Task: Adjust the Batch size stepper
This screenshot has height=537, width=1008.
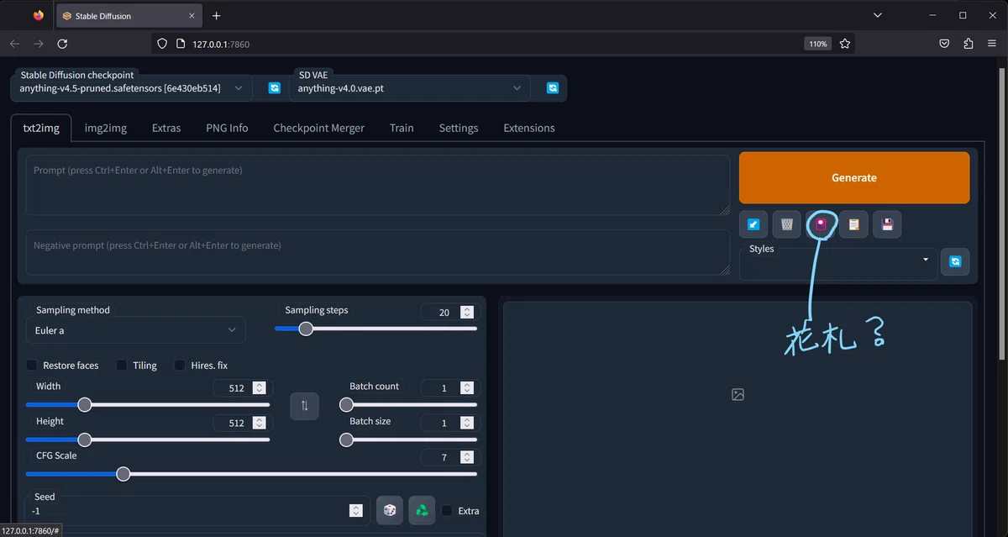Action: coord(467,423)
